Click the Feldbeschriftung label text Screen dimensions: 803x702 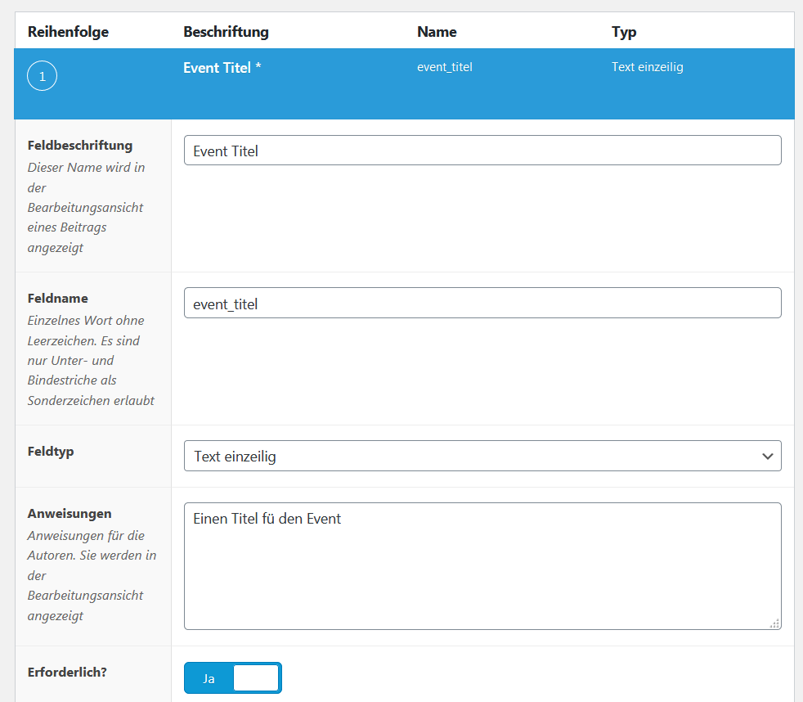pos(79,145)
